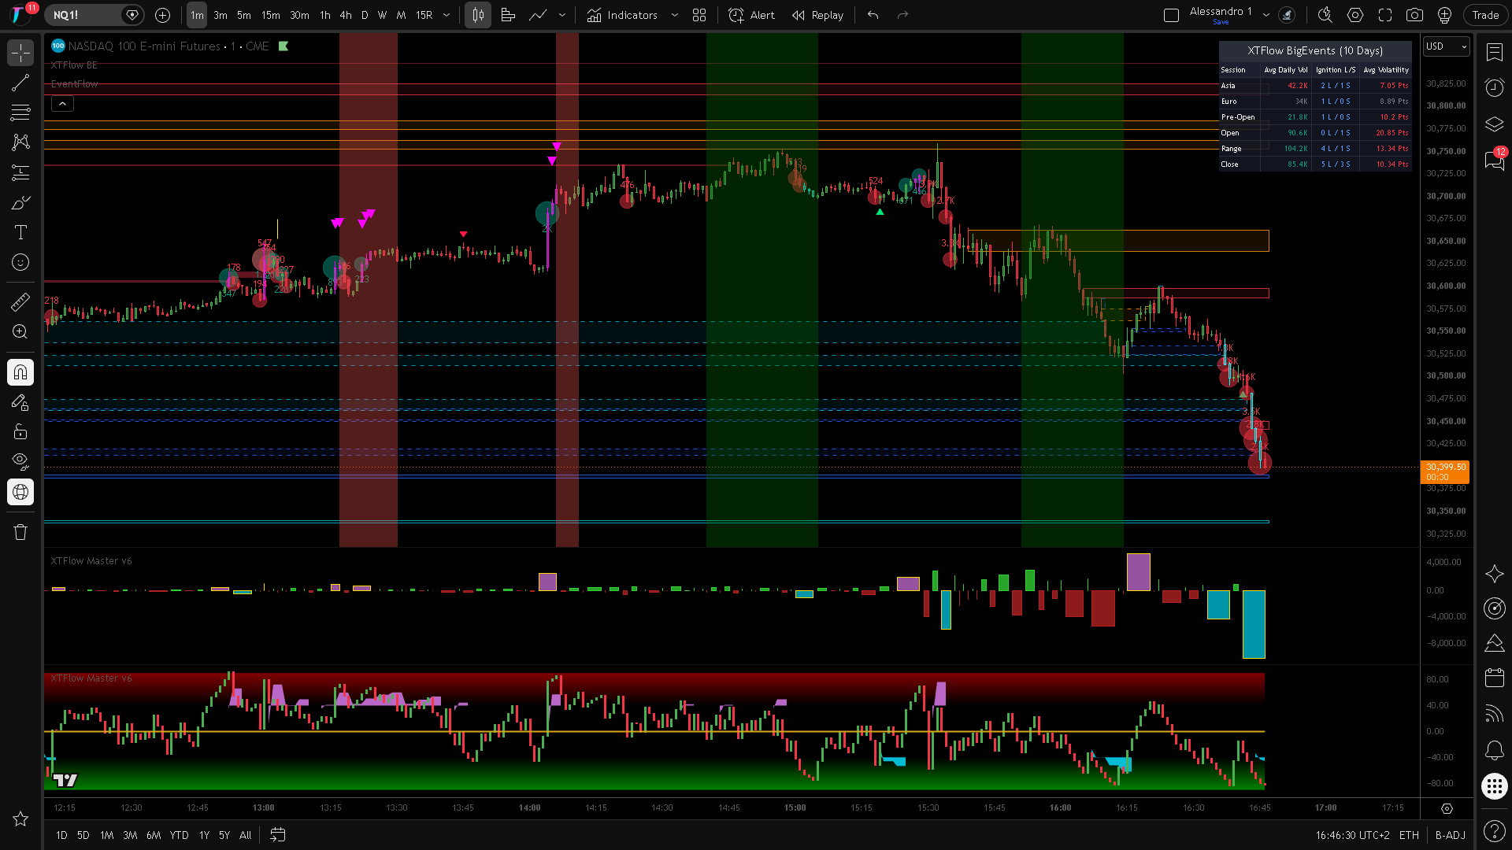The image size is (1512, 850).
Task: Toggle lock all drawing tools
Action: click(x=20, y=431)
